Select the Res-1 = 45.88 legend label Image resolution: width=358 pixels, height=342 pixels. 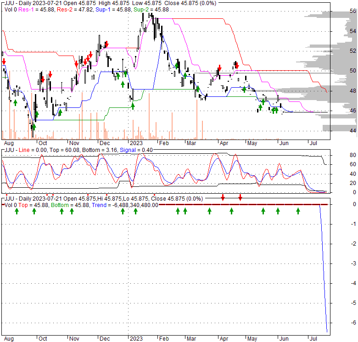(37, 10)
